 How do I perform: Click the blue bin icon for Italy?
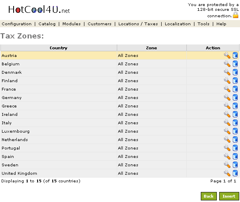pyautogui.click(x=235, y=123)
